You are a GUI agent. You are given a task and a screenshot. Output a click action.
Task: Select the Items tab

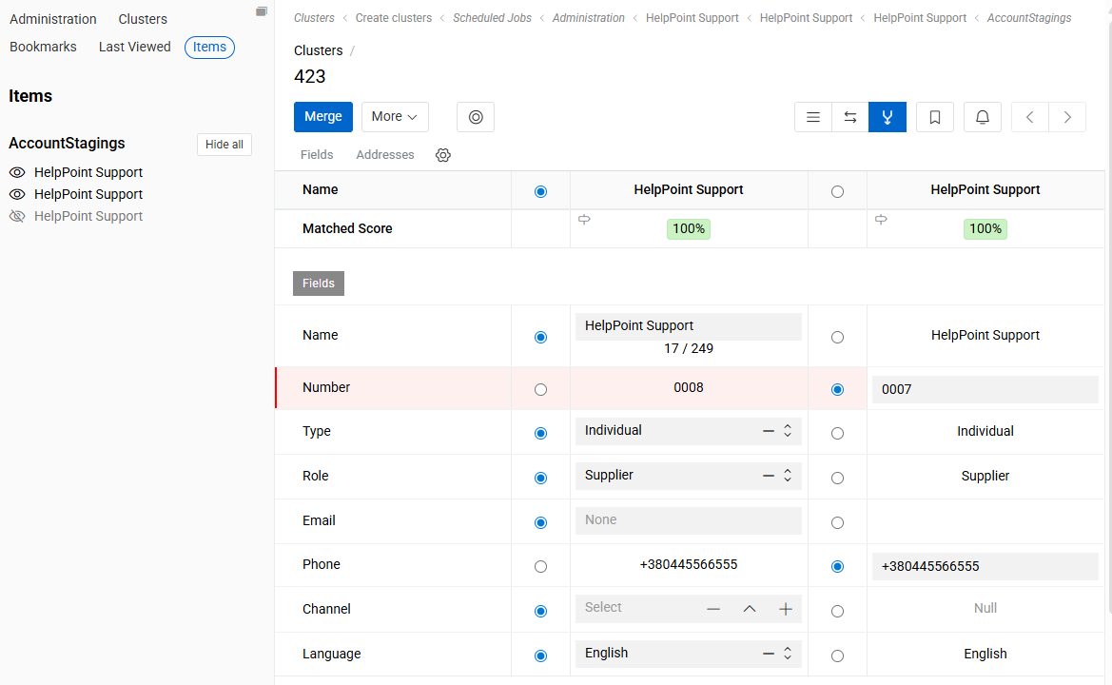click(209, 47)
